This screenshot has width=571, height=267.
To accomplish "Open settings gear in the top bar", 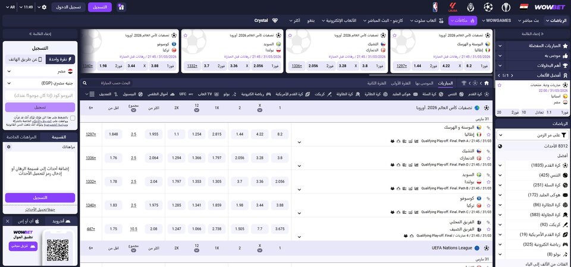I will pyautogui.click(x=44, y=7).
